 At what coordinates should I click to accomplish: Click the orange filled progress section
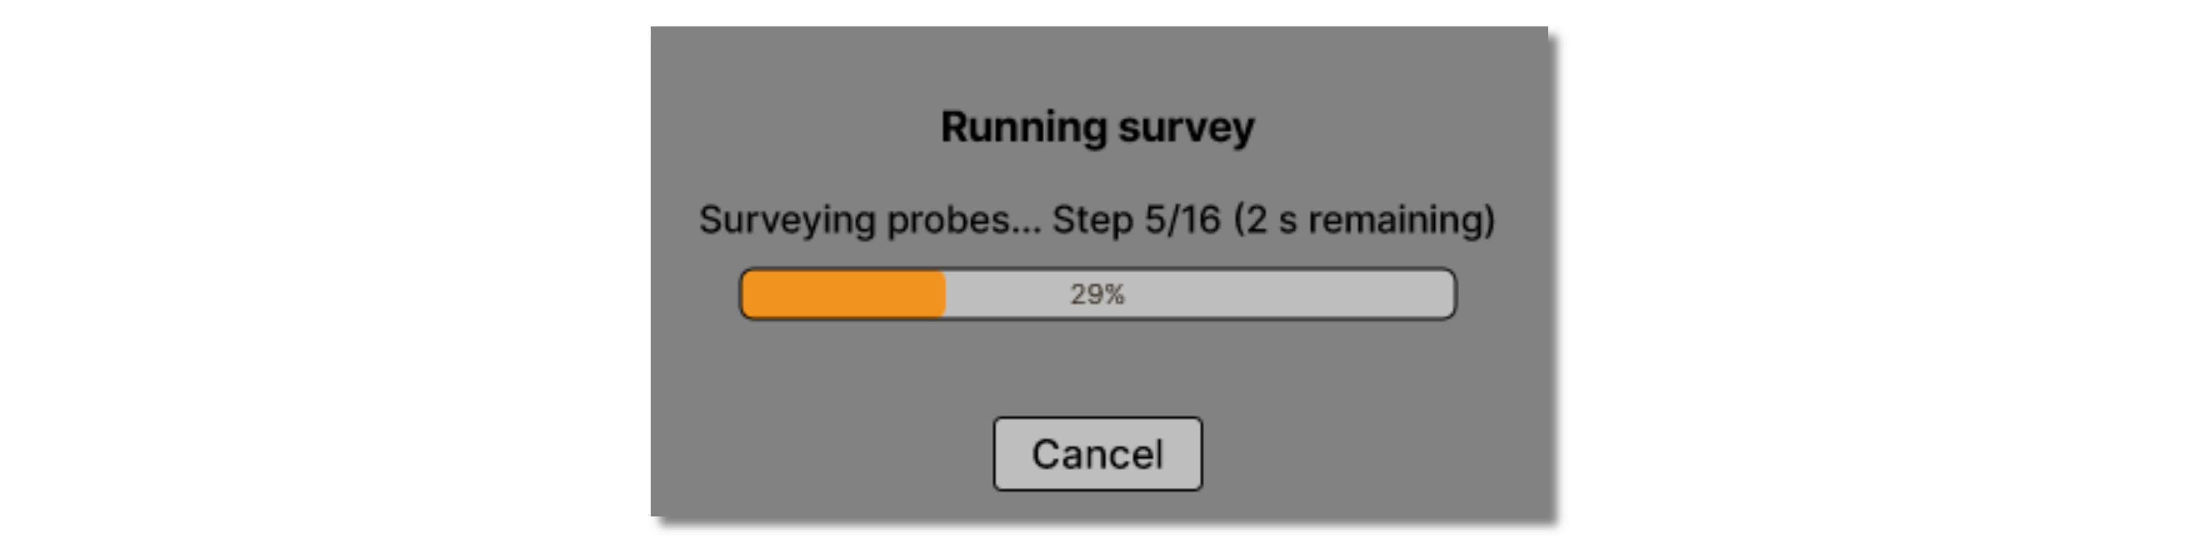click(x=843, y=294)
